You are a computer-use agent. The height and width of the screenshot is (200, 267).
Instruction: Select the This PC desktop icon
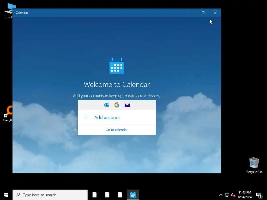coord(9,11)
